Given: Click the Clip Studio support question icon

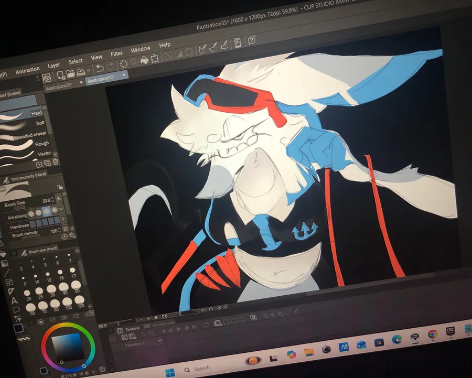Looking at the screenshot, I should click(252, 40).
